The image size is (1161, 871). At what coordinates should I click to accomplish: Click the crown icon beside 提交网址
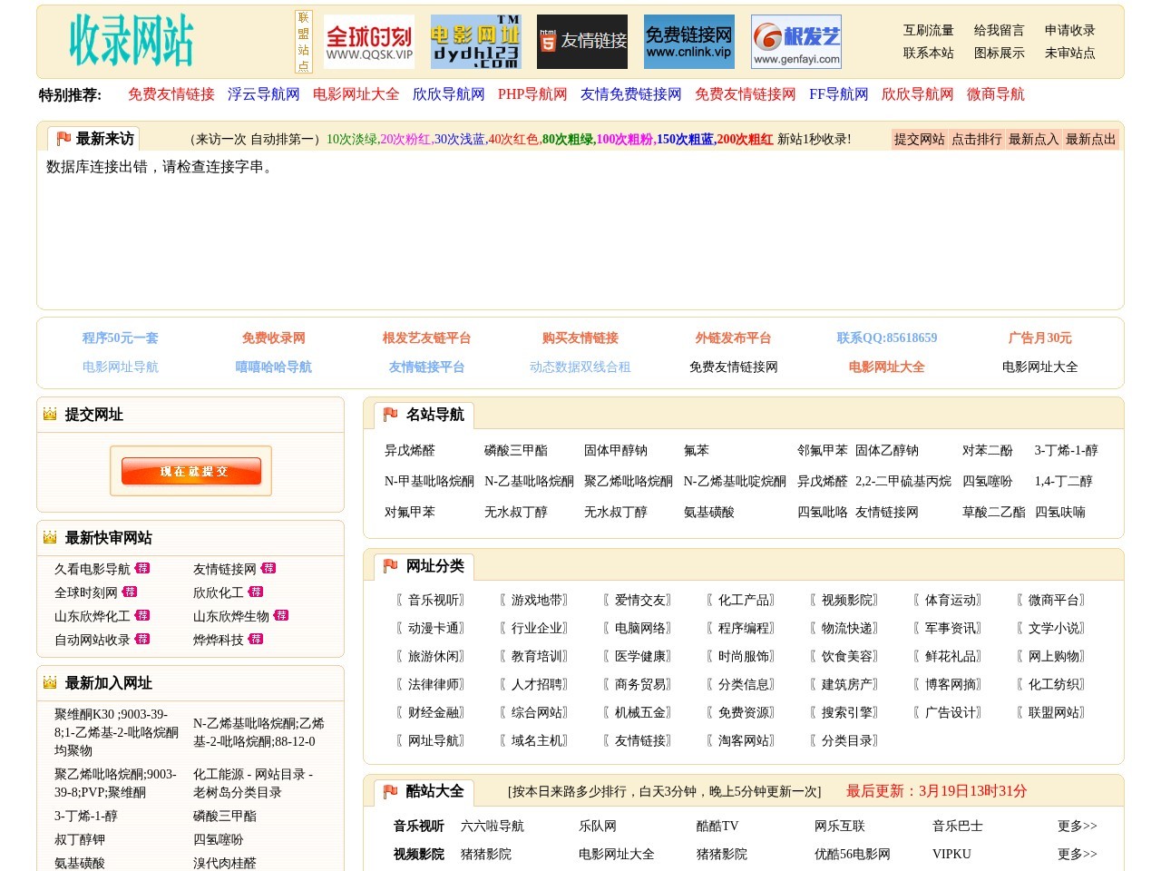tap(50, 414)
